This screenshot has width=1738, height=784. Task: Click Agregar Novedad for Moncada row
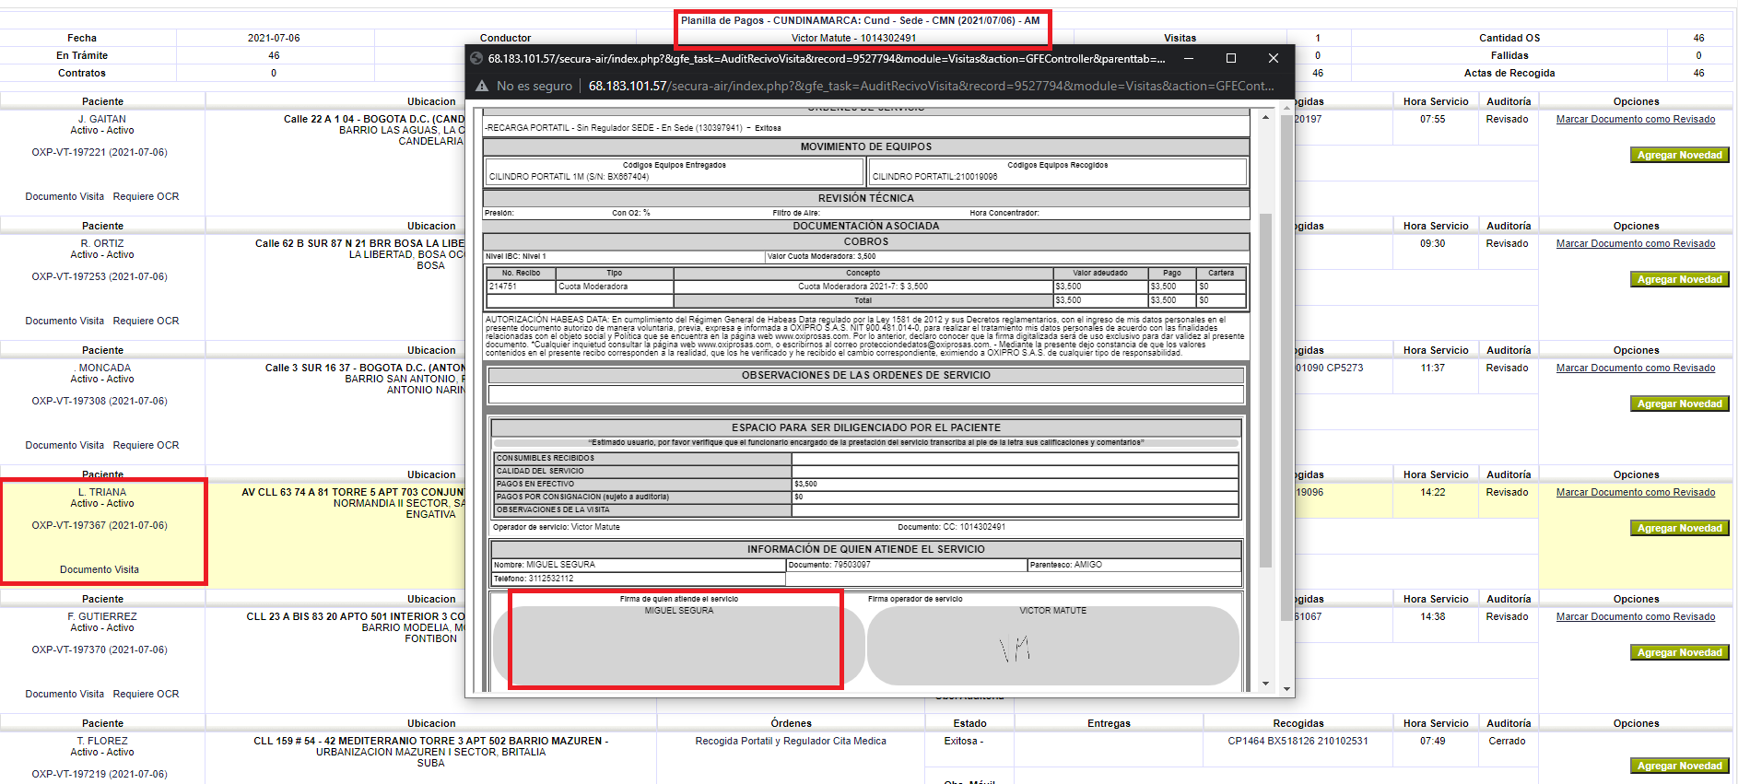point(1679,404)
